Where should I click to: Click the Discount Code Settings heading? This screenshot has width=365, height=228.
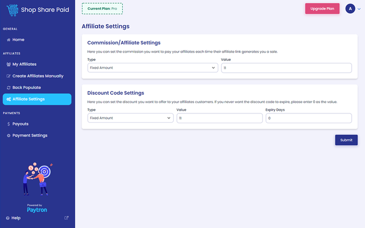(x=116, y=93)
